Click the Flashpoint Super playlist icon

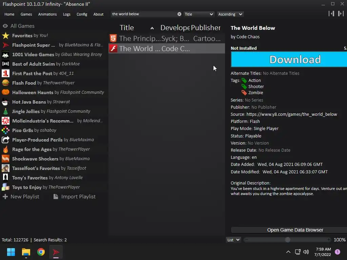click(5, 45)
